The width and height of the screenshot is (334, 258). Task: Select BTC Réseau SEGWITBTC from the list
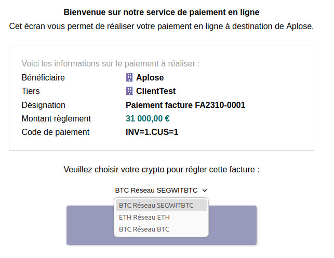[x=161, y=206]
